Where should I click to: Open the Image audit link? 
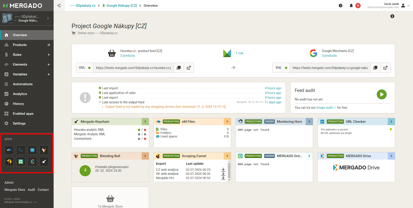coord(326,107)
